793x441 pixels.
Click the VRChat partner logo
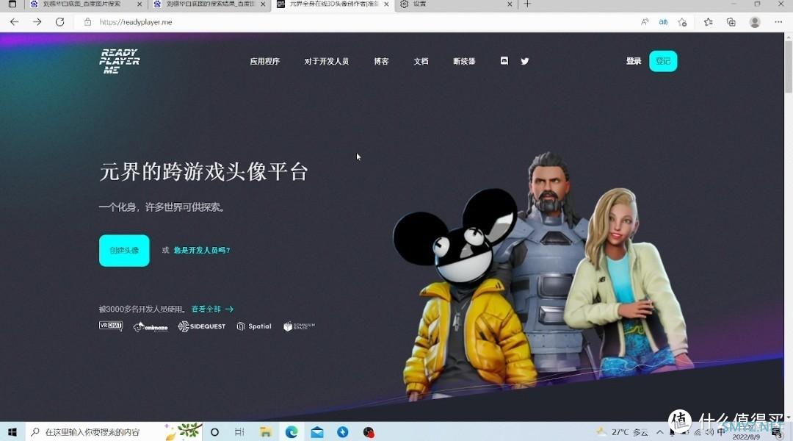pos(111,326)
